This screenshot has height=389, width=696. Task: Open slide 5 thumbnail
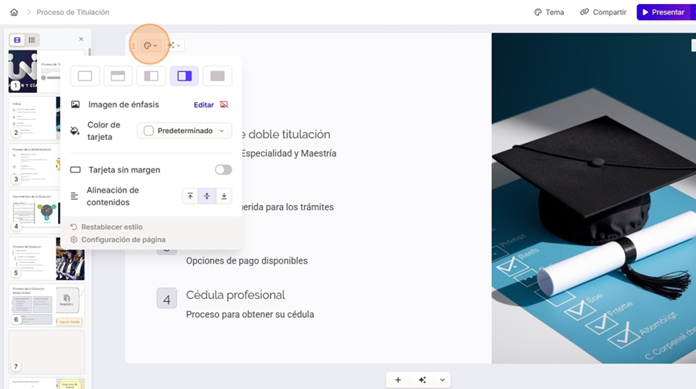click(46, 258)
